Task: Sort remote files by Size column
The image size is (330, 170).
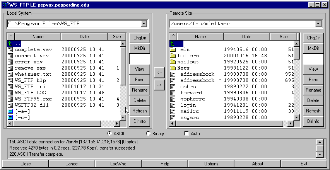Action: click(x=284, y=37)
